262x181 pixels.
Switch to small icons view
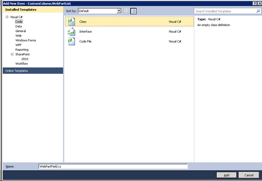[x=126, y=11]
